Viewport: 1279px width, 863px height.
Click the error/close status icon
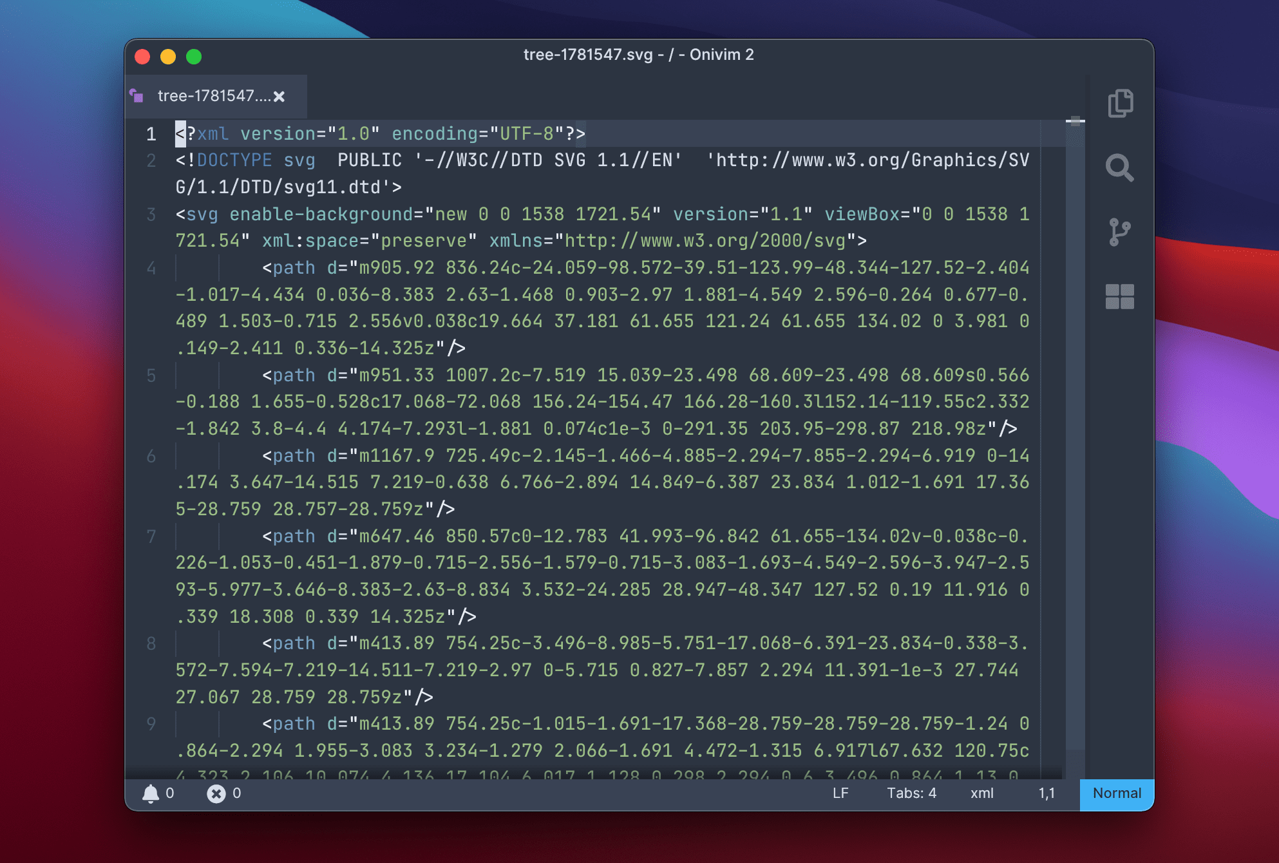tap(214, 793)
